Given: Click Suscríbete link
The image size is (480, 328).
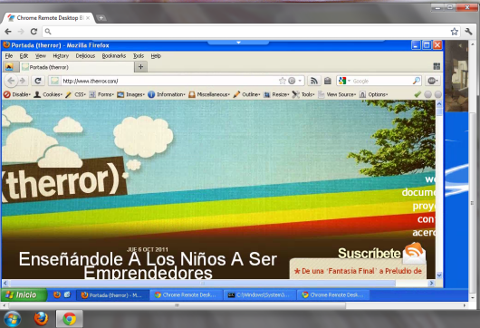Looking at the screenshot, I should pyautogui.click(x=370, y=254).
